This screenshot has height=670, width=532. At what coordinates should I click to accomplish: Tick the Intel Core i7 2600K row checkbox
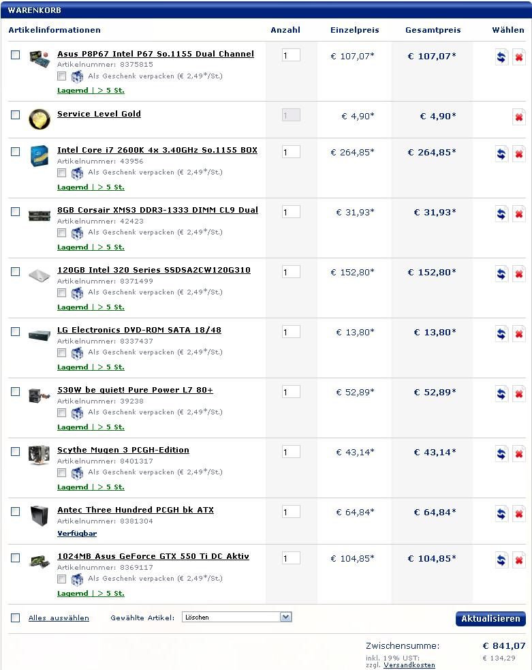pos(16,152)
